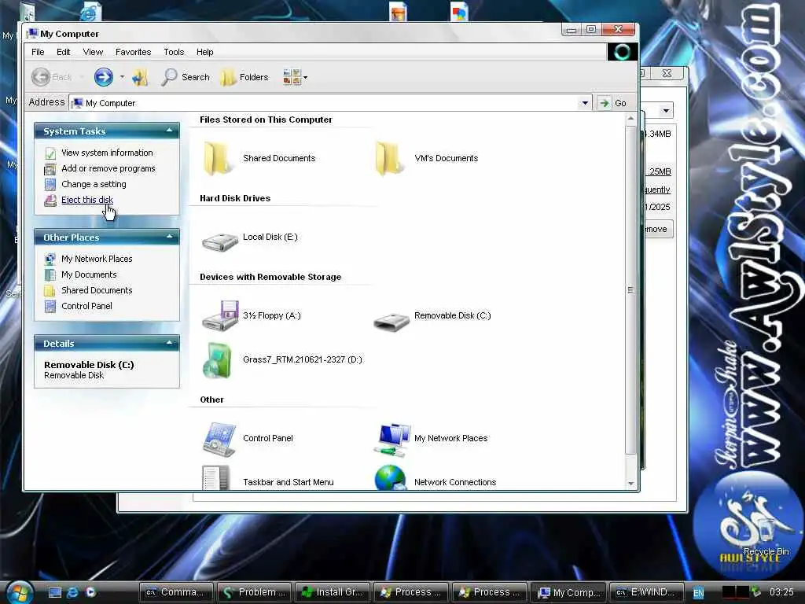Open the Shared Documents folder icon
Image resolution: width=805 pixels, height=604 pixels.
pos(217,158)
